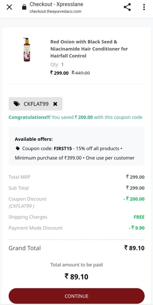Viewport: 153px width, 305px height.
Task: Select the FIRST15 coupon code text
Action: [x=63, y=149]
